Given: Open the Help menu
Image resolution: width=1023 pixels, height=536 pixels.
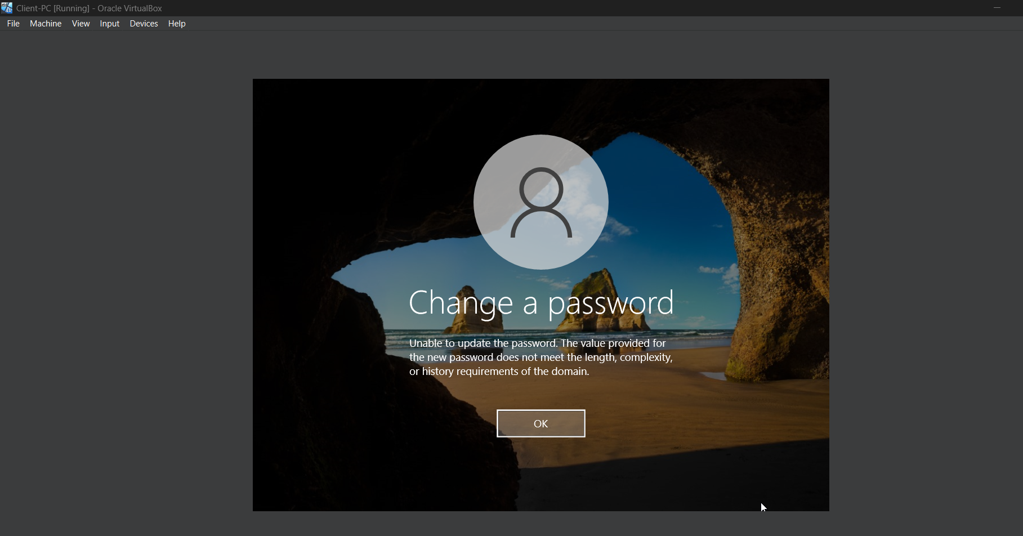Looking at the screenshot, I should tap(177, 24).
